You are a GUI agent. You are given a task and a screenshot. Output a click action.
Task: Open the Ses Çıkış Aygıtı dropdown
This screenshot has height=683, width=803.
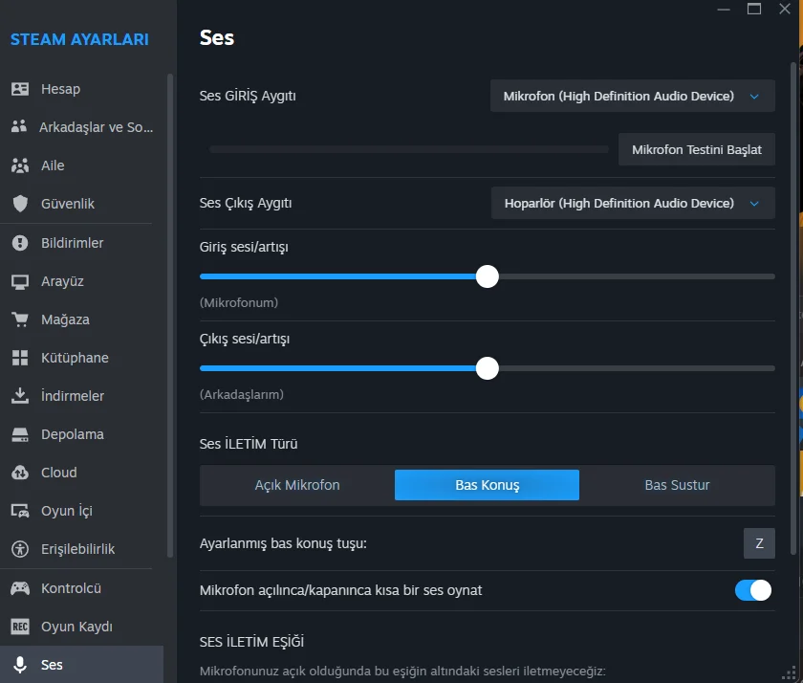click(x=632, y=204)
